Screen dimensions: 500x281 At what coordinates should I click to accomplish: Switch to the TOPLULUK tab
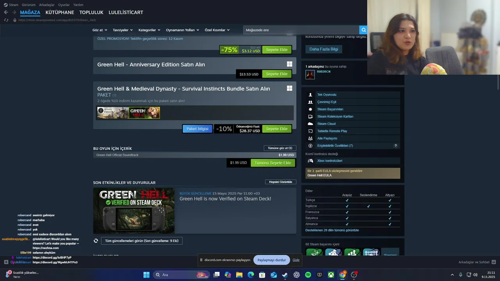coord(91,12)
